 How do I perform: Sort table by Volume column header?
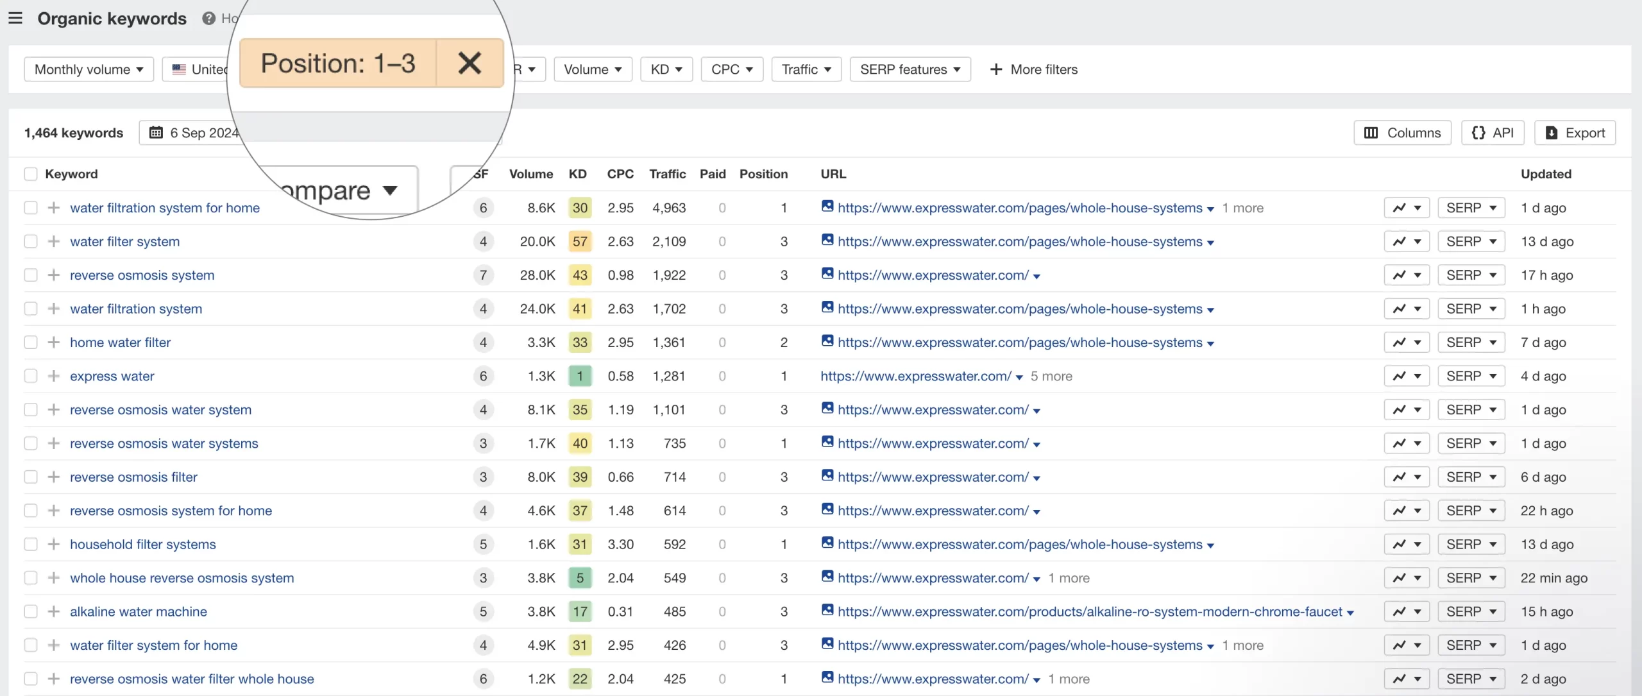(531, 174)
